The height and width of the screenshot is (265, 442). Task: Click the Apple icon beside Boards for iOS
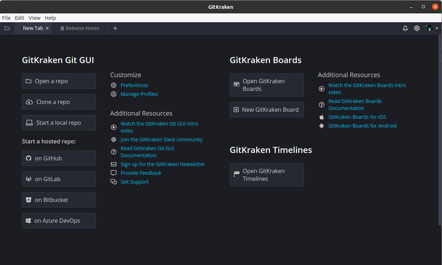[322, 117]
